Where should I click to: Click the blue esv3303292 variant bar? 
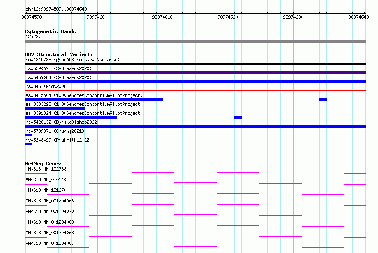[x=55, y=108]
